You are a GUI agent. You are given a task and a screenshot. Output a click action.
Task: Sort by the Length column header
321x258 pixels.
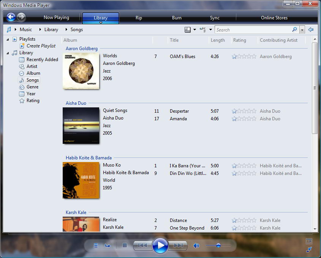pyautogui.click(x=218, y=40)
